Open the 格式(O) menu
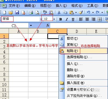The height and width of the screenshot is (99, 108). 77,6
